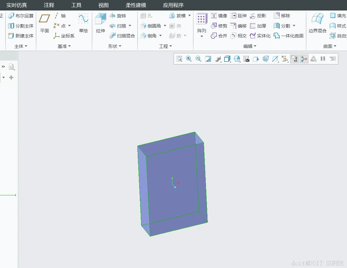Select the 拉伸 (Extrude) tool

101,23
